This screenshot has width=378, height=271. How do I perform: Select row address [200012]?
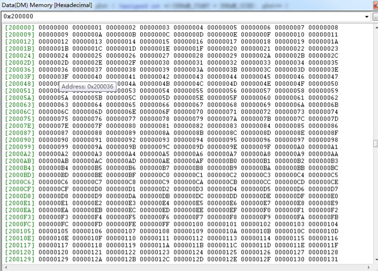20,42
